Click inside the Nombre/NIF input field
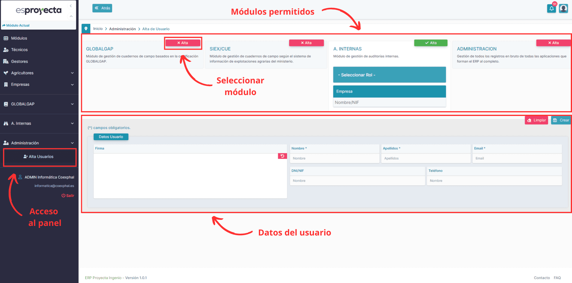The height and width of the screenshot is (283, 572). [x=389, y=102]
